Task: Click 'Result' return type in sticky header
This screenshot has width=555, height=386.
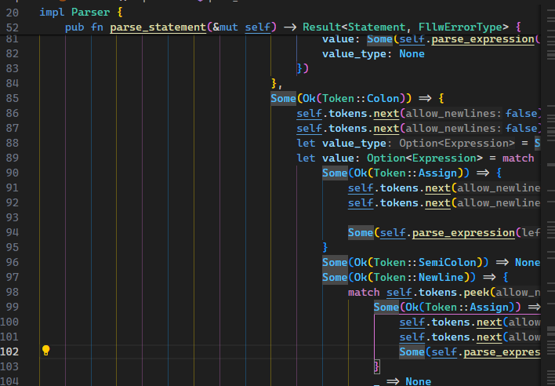Action: pyautogui.click(x=321, y=27)
